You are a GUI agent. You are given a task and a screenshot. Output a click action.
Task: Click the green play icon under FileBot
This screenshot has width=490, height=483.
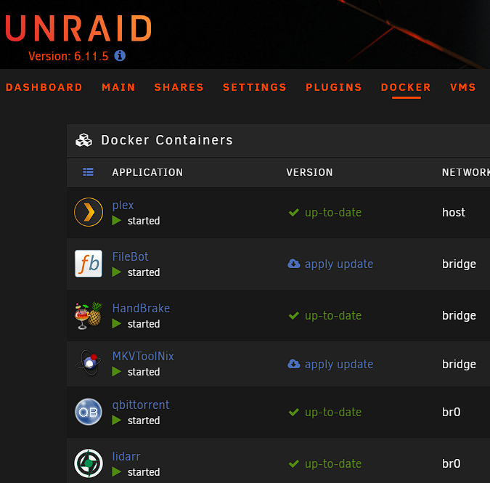117,272
